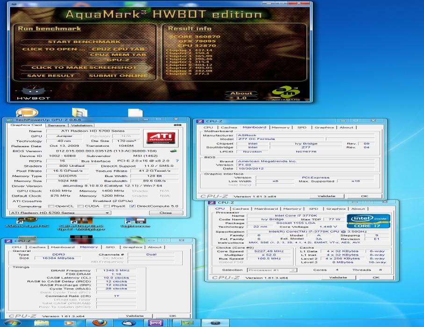Click the Close button in GPU-Z
Image resolution: width=424 pixels, height=327 pixels.
166,213
